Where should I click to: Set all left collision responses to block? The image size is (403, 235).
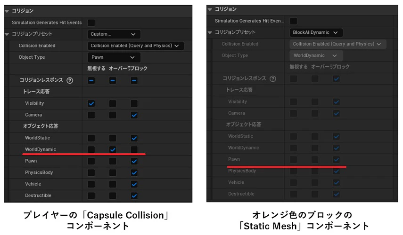point(134,80)
